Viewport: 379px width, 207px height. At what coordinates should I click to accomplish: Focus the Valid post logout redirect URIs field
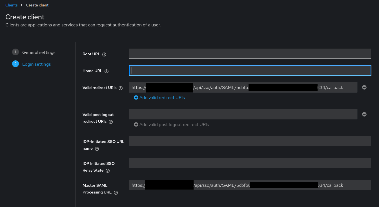click(x=243, y=114)
